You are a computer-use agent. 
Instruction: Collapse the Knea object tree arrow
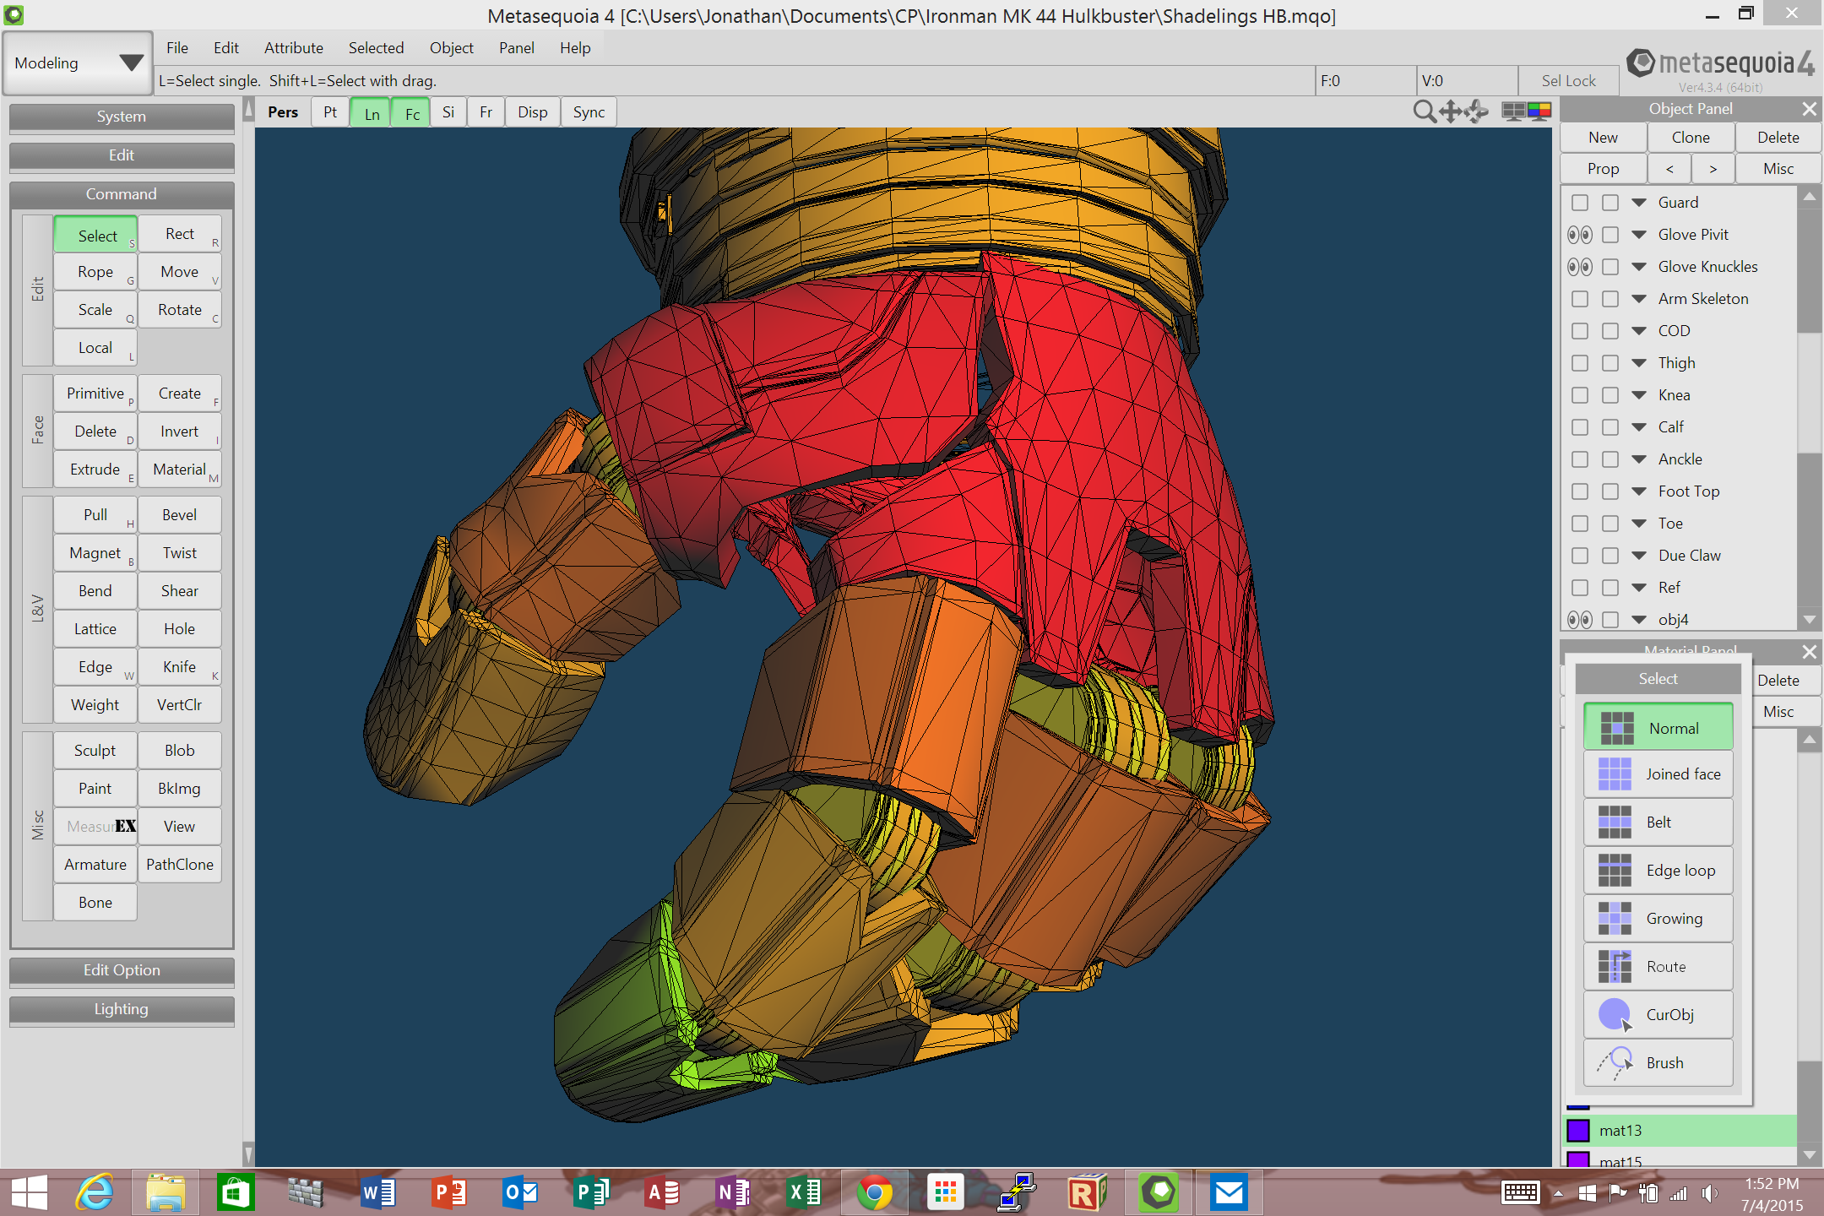point(1639,395)
